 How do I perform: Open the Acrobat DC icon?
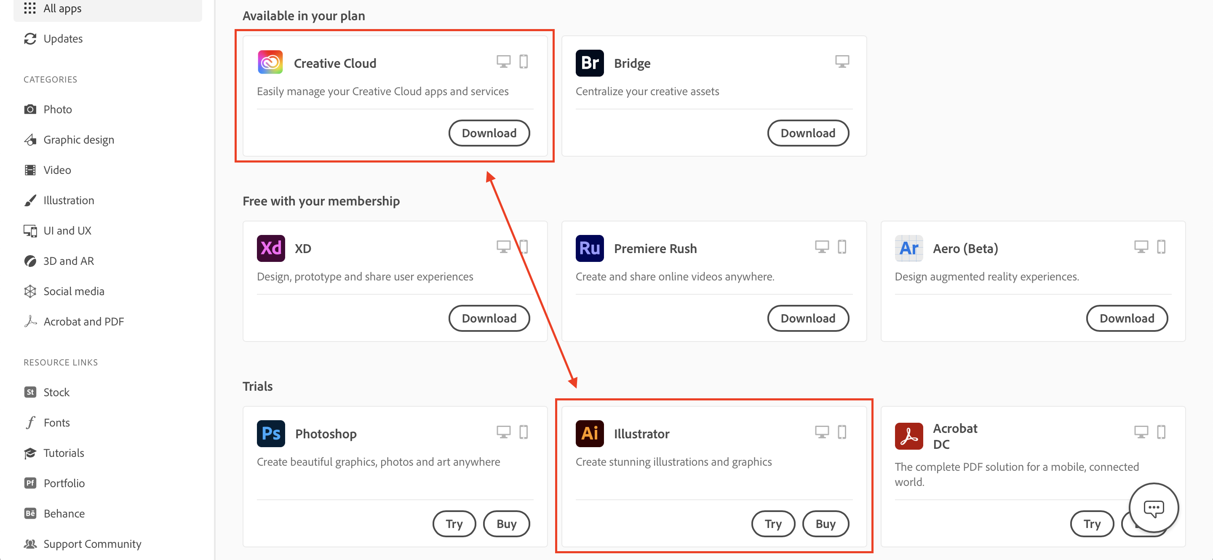click(908, 436)
